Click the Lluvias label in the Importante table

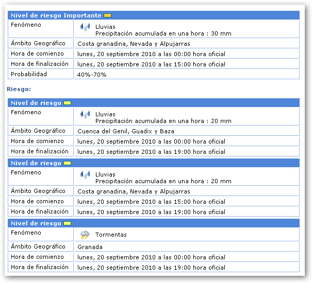click(105, 26)
